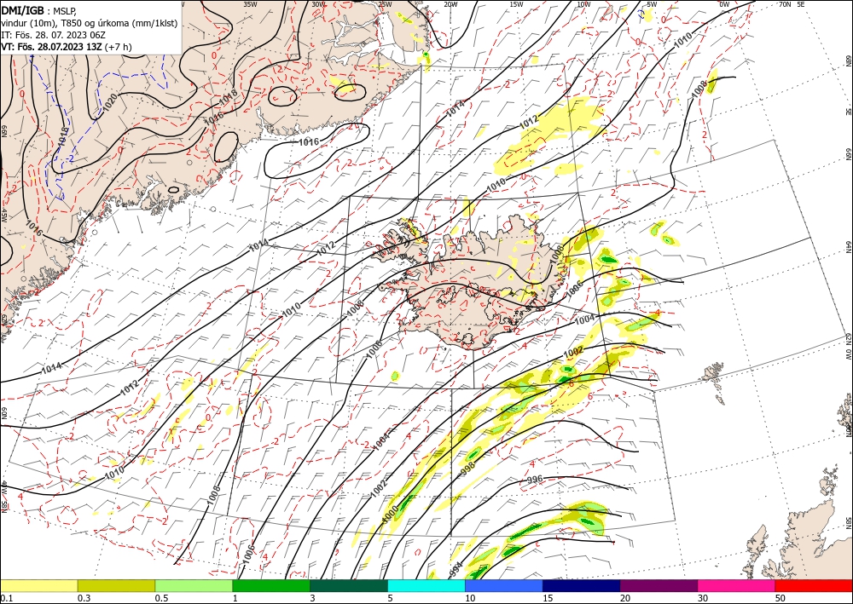The width and height of the screenshot is (853, 604).
Task: Click the '15W' longitude label
Action: point(516,3)
